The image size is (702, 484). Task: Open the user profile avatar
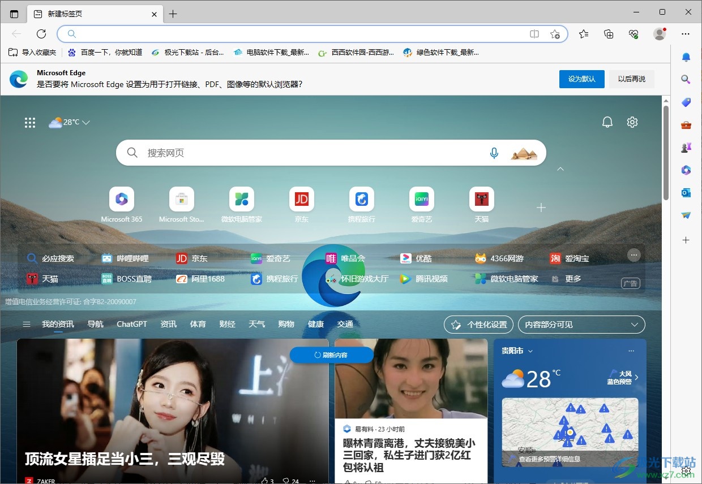(660, 34)
